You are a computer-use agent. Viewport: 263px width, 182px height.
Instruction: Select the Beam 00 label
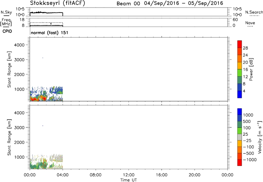pyautogui.click(x=128, y=4)
